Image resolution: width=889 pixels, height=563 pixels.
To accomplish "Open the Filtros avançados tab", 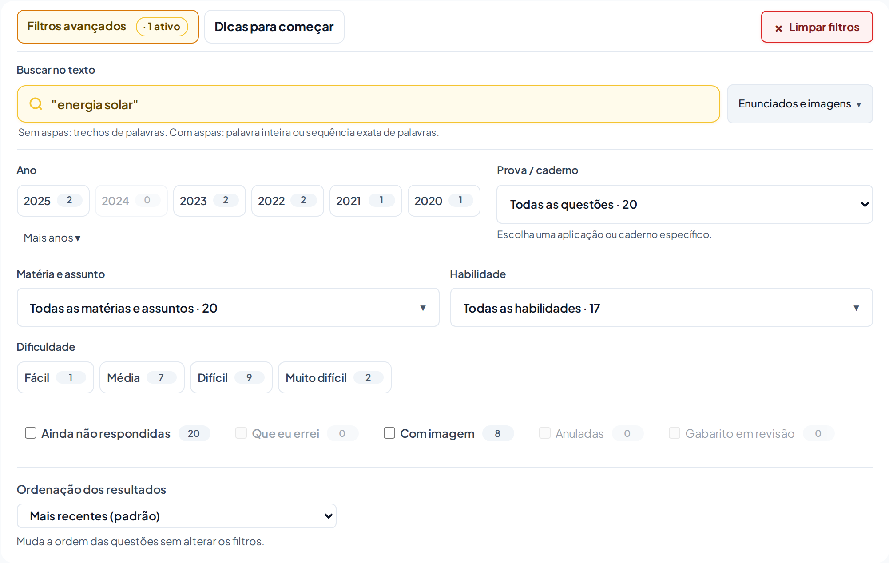I will point(107,27).
